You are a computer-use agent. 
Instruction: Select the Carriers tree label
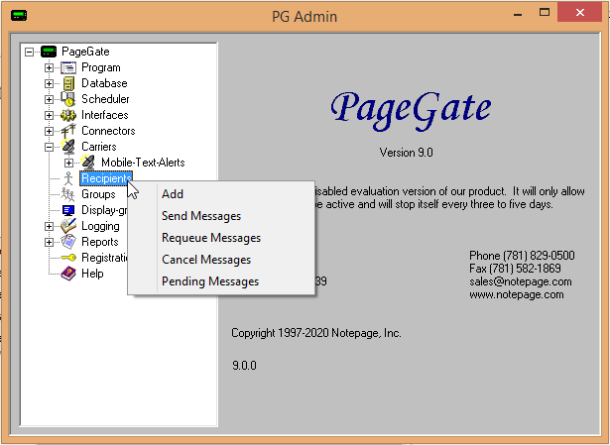[x=99, y=147]
